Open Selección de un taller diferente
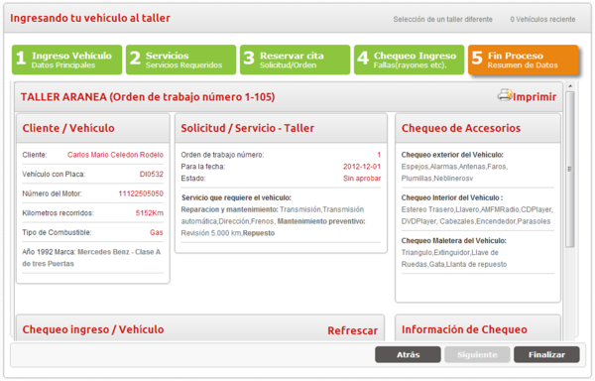Image resolution: width=595 pixels, height=381 pixels. click(443, 20)
